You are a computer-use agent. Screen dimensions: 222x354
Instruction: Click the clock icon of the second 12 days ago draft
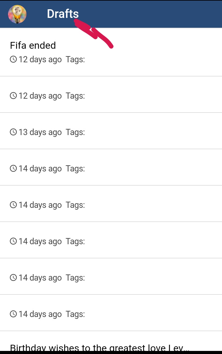(x=13, y=96)
